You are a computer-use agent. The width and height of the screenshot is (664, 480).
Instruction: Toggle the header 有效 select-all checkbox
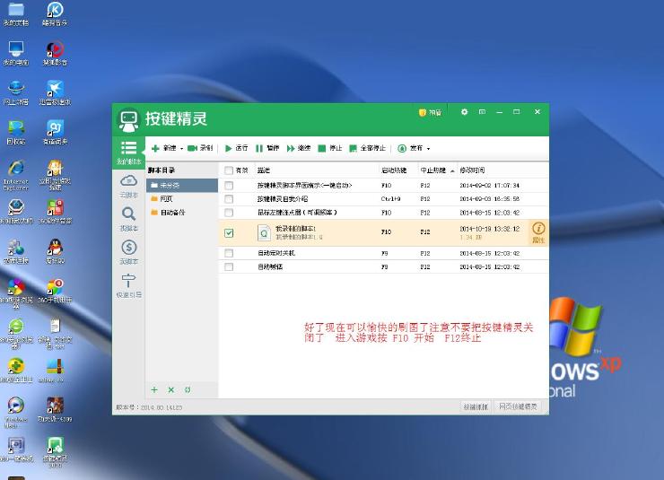click(229, 170)
